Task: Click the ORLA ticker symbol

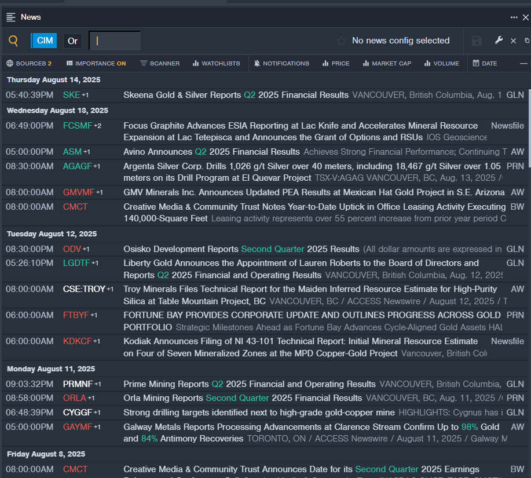Action: [75, 398]
